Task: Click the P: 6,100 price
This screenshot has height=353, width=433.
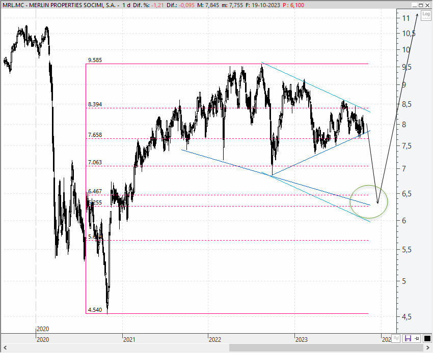Action: point(293,5)
